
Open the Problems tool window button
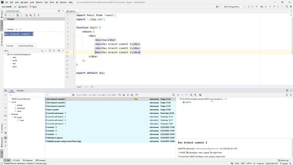tap(27, 160)
